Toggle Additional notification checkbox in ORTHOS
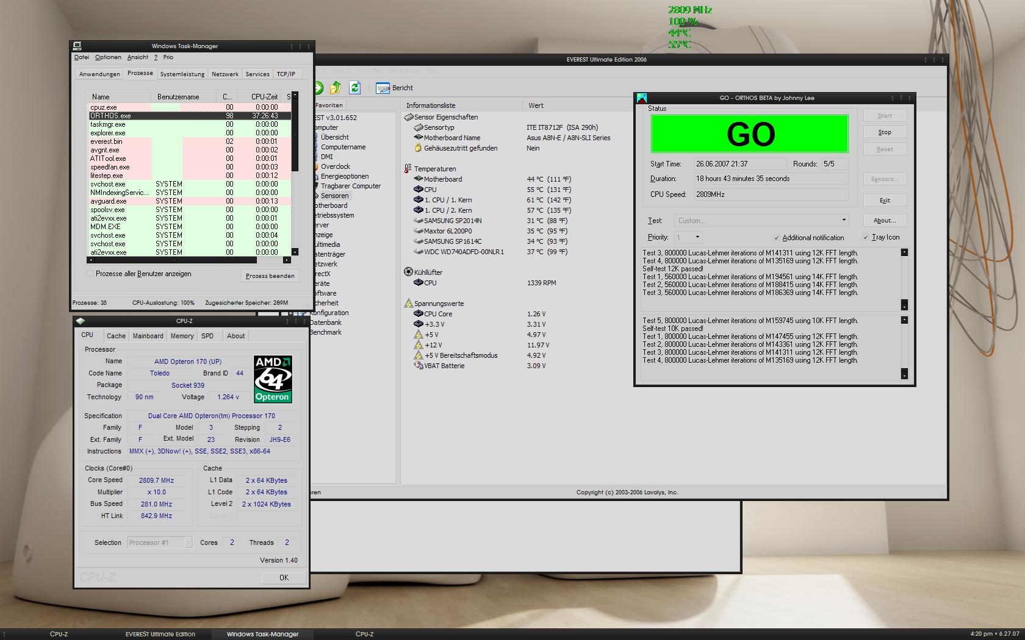 (x=777, y=238)
